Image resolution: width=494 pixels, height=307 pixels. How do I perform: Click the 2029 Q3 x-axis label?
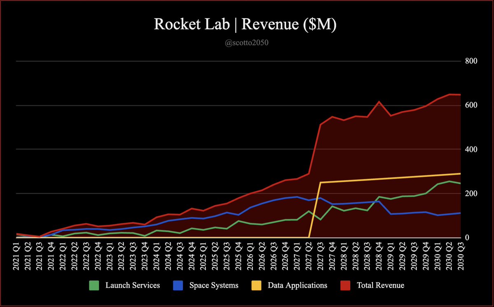click(x=414, y=257)
